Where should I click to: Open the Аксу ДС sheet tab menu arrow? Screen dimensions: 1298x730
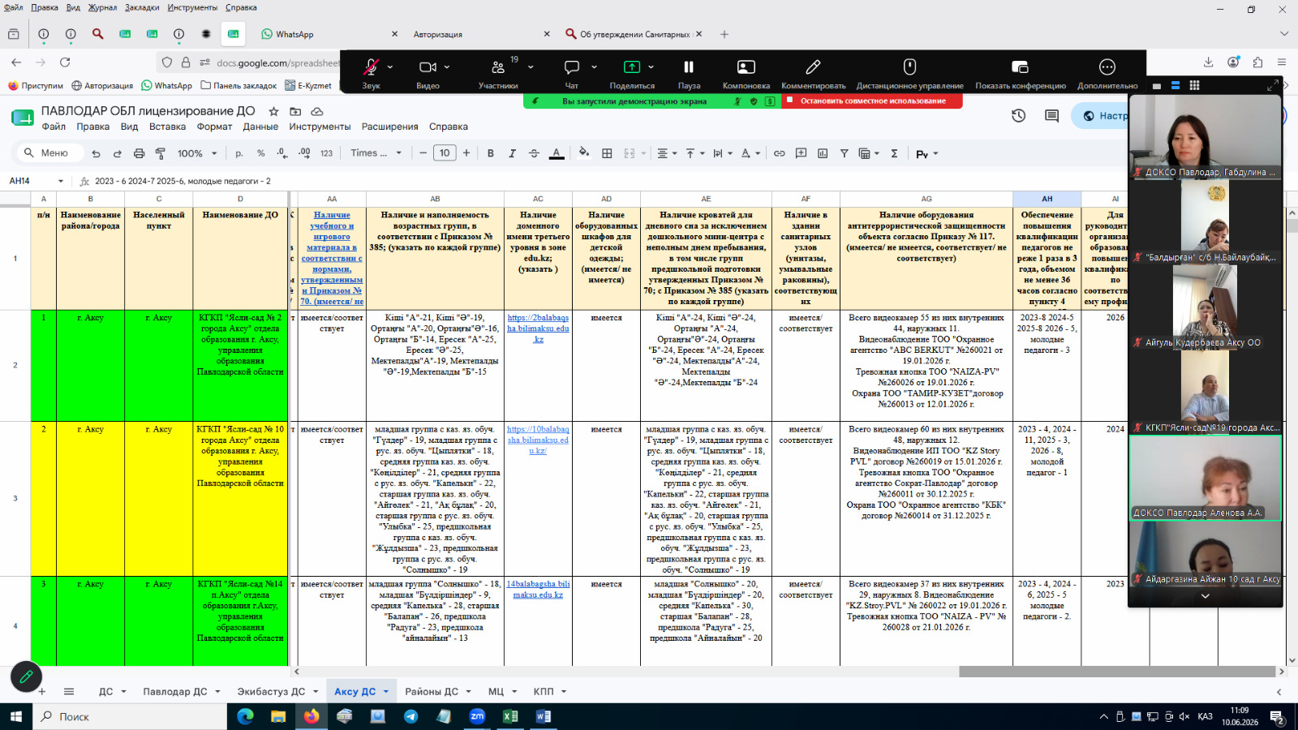click(x=386, y=692)
